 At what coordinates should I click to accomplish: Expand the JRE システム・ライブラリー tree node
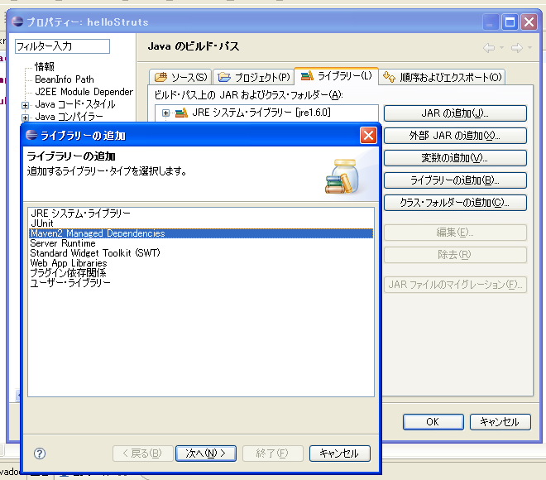166,113
